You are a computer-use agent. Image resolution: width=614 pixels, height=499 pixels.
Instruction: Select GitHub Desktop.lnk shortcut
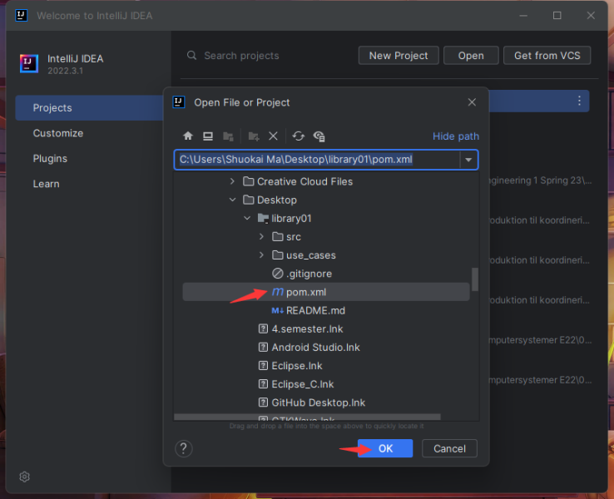click(x=312, y=403)
